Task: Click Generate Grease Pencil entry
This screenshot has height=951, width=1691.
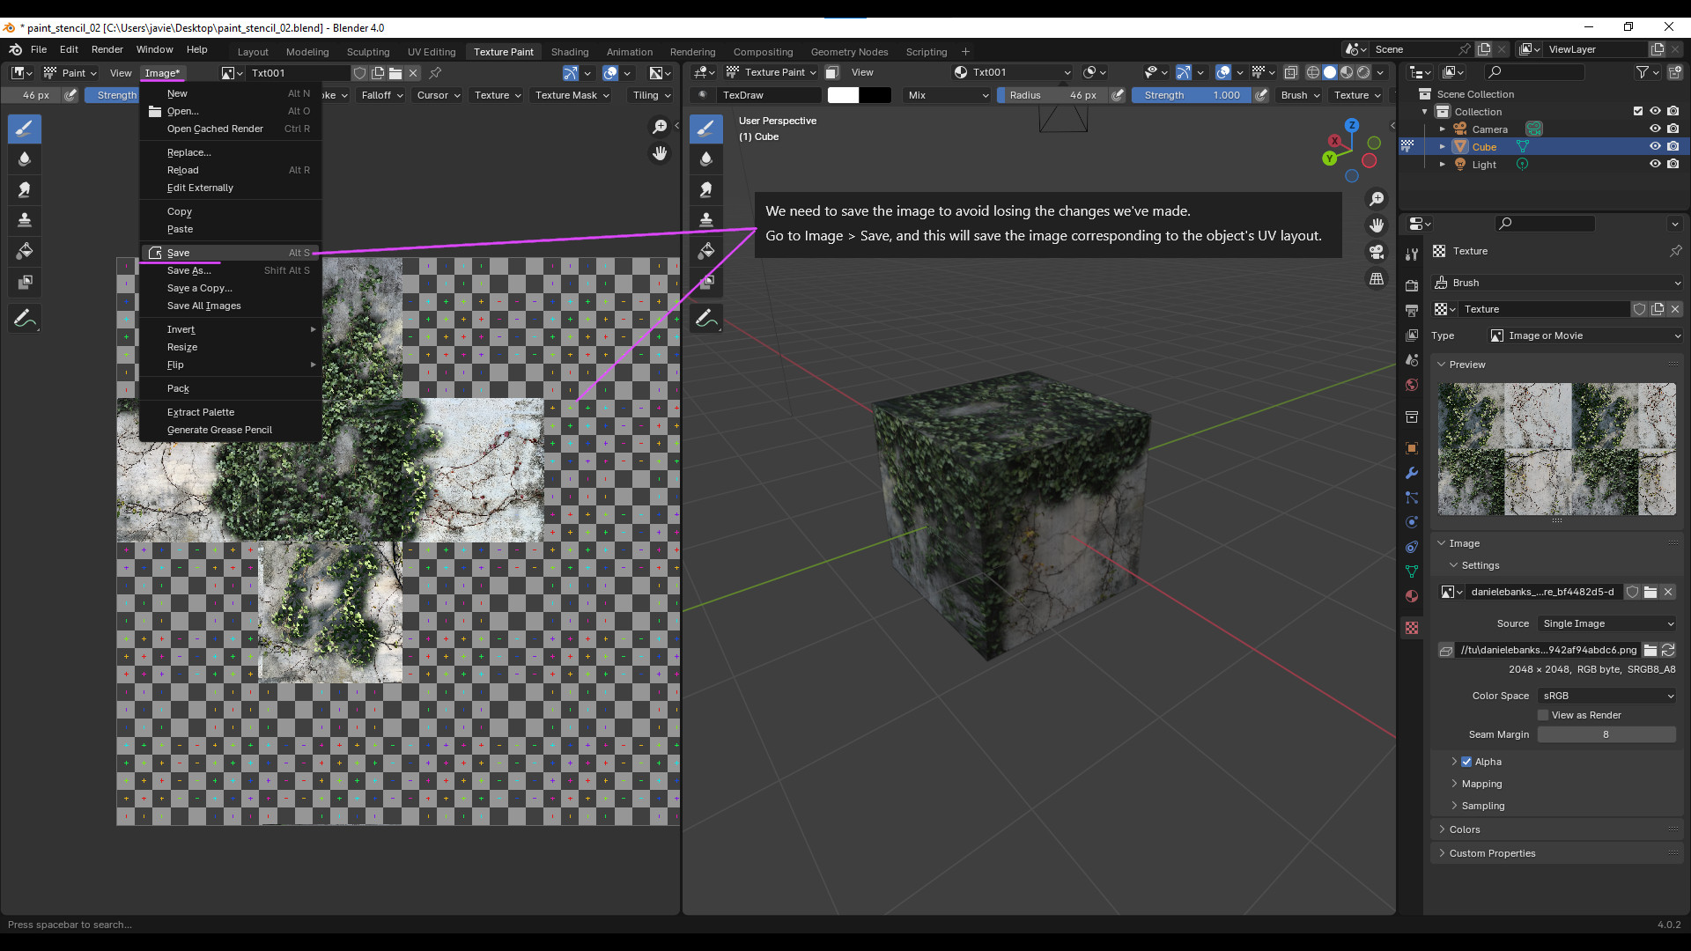Action: pyautogui.click(x=230, y=430)
